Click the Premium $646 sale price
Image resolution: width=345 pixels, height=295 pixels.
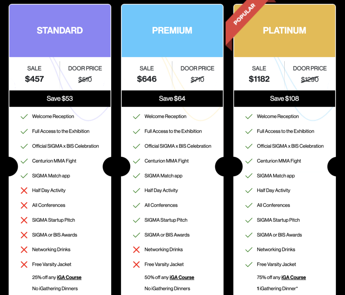coord(147,79)
